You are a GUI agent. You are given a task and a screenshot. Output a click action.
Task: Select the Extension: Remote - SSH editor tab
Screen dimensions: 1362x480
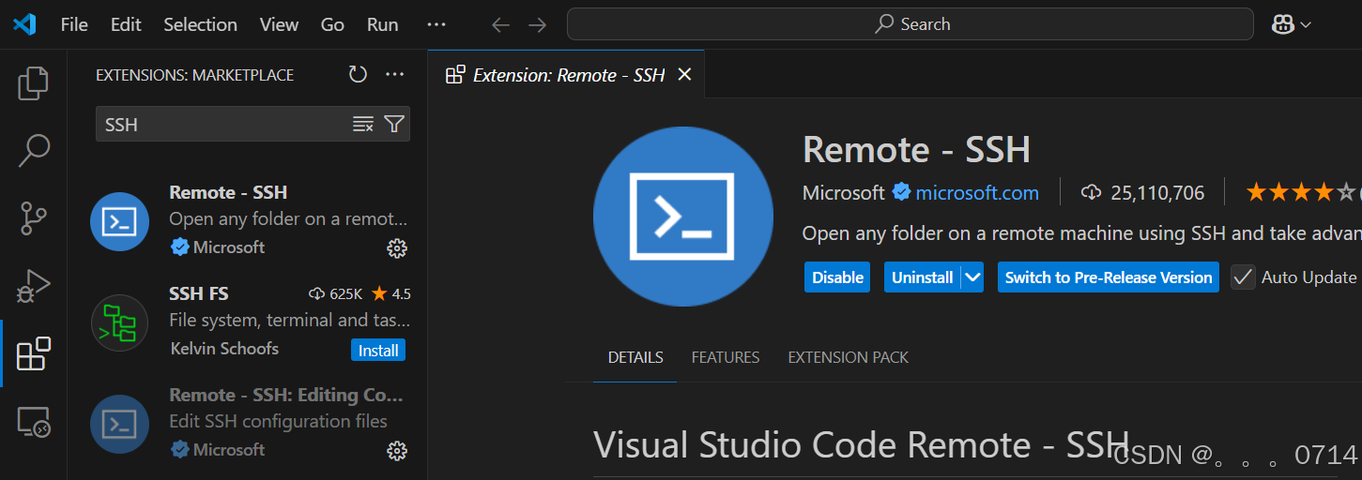click(566, 74)
